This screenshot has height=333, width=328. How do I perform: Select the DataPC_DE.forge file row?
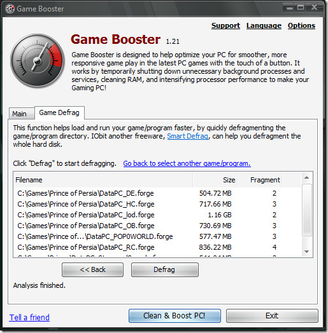point(157,193)
